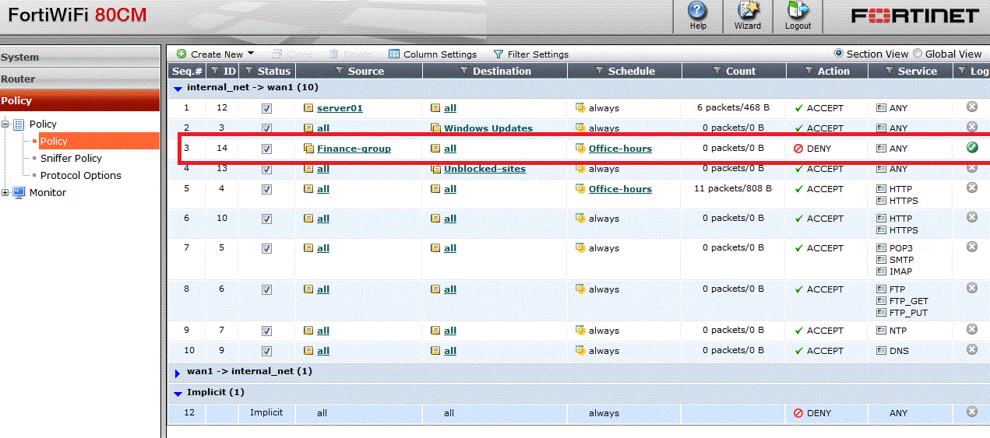Open the Create New dropdown arrow
Image resolution: width=990 pixels, height=438 pixels.
pyautogui.click(x=251, y=54)
